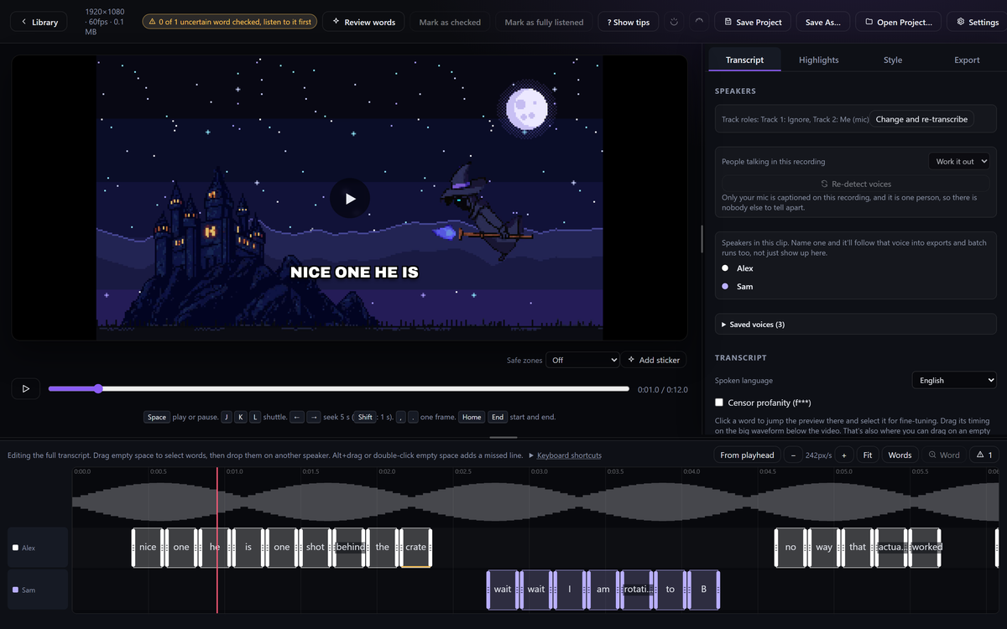The height and width of the screenshot is (629, 1007).
Task: Click the redo arrow icon
Action: (x=698, y=22)
